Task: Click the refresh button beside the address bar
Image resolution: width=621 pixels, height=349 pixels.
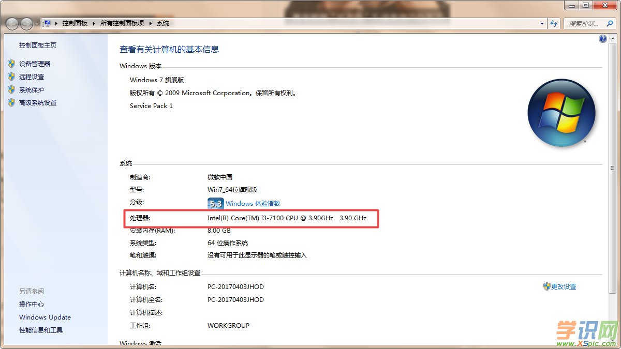Action: 554,23
